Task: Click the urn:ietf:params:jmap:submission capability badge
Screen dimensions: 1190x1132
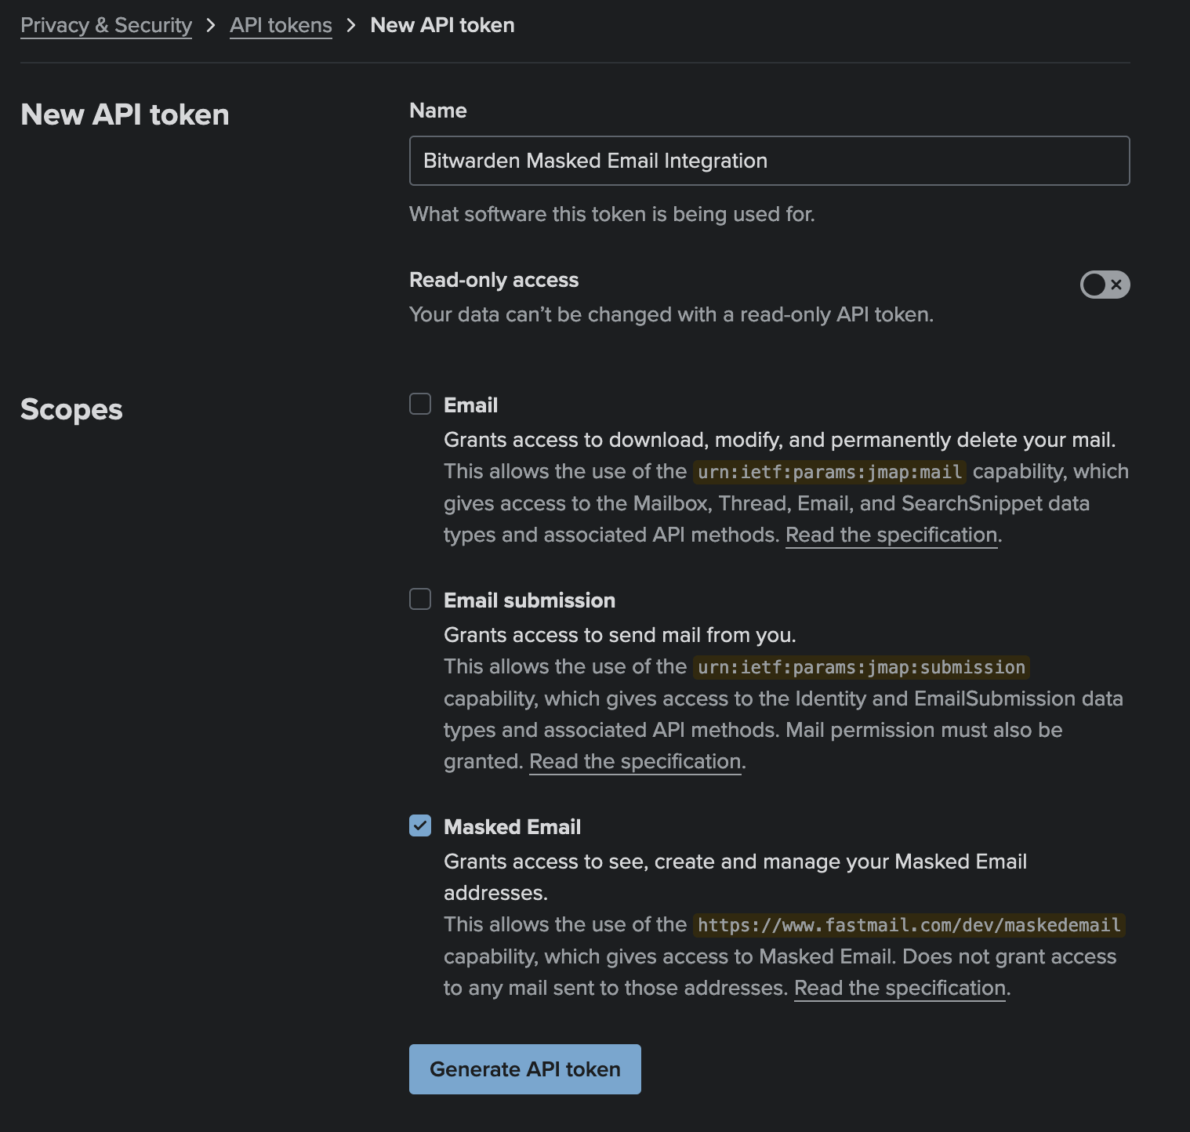Action: [x=862, y=667]
